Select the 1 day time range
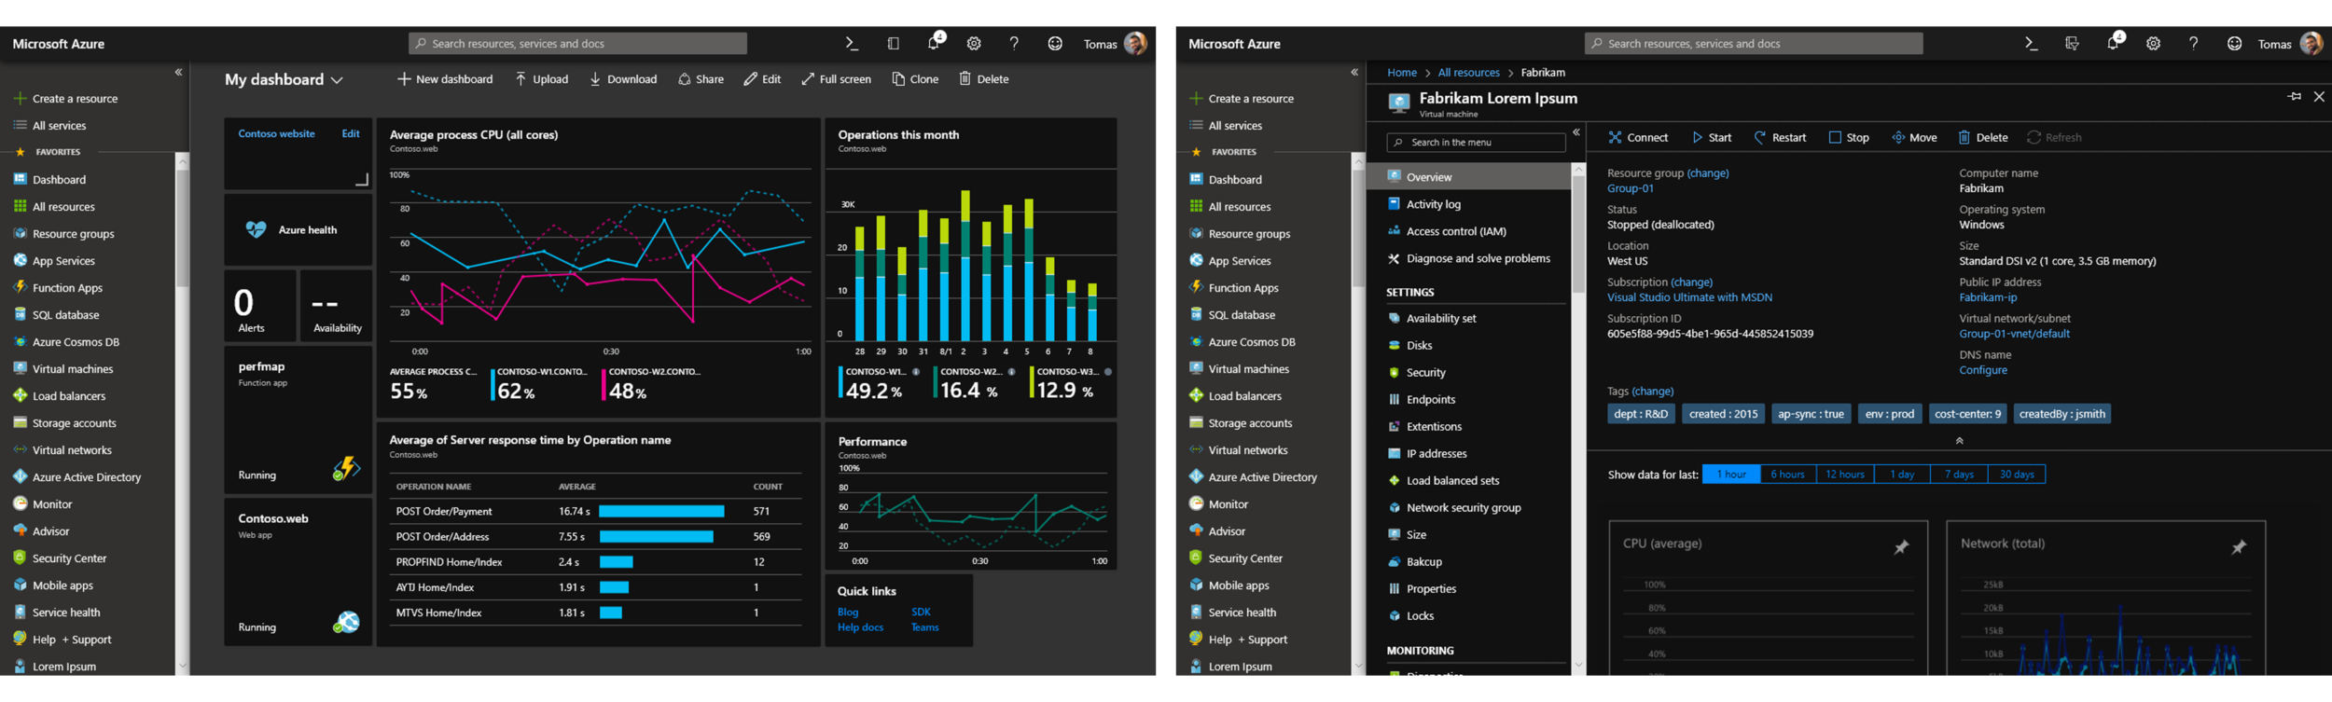The width and height of the screenshot is (2332, 702). point(1902,475)
